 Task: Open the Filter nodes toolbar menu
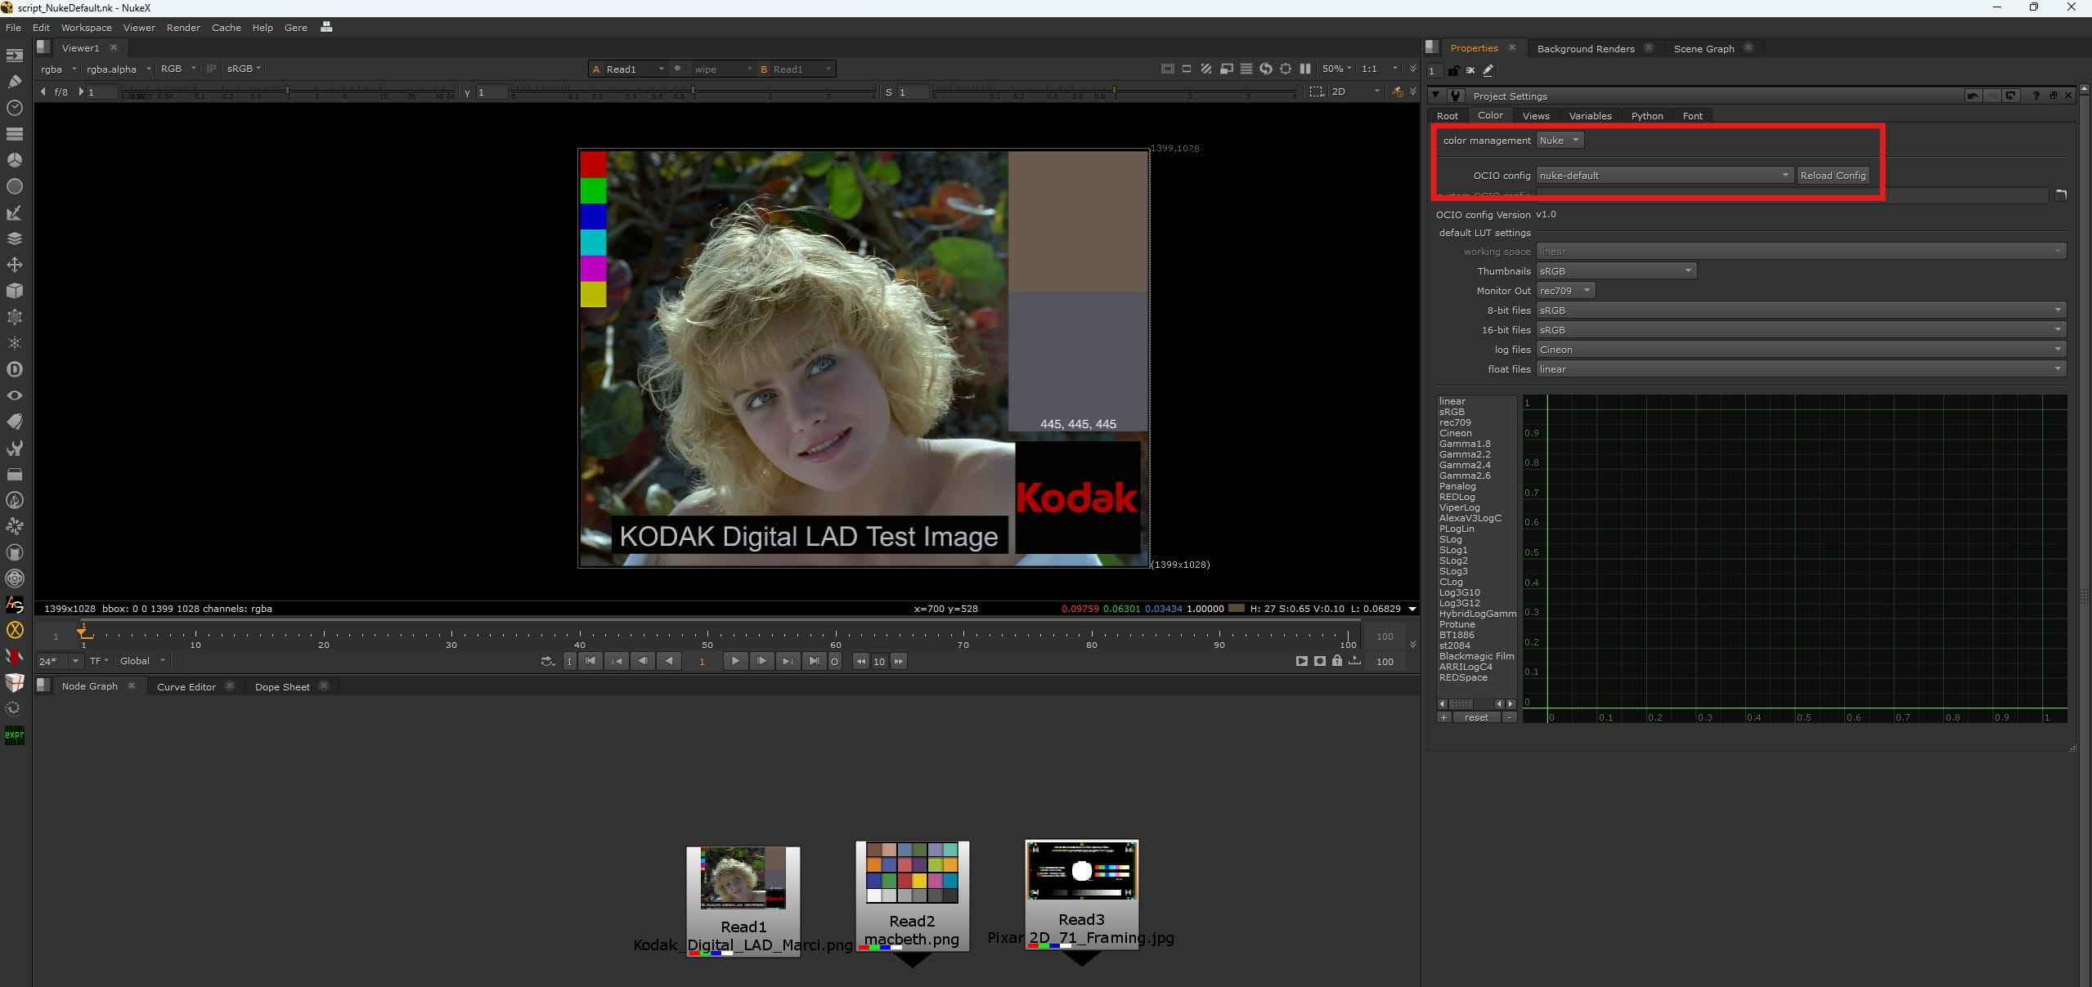(15, 186)
